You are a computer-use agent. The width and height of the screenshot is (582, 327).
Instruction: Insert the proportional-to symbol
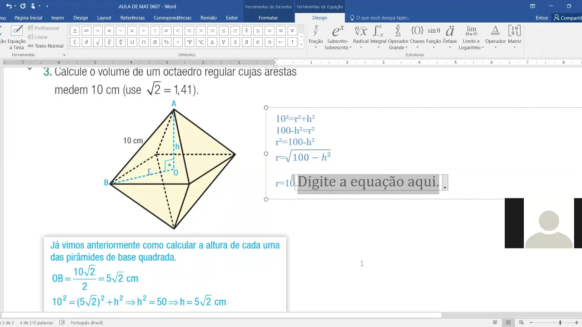pyautogui.click(x=166, y=31)
